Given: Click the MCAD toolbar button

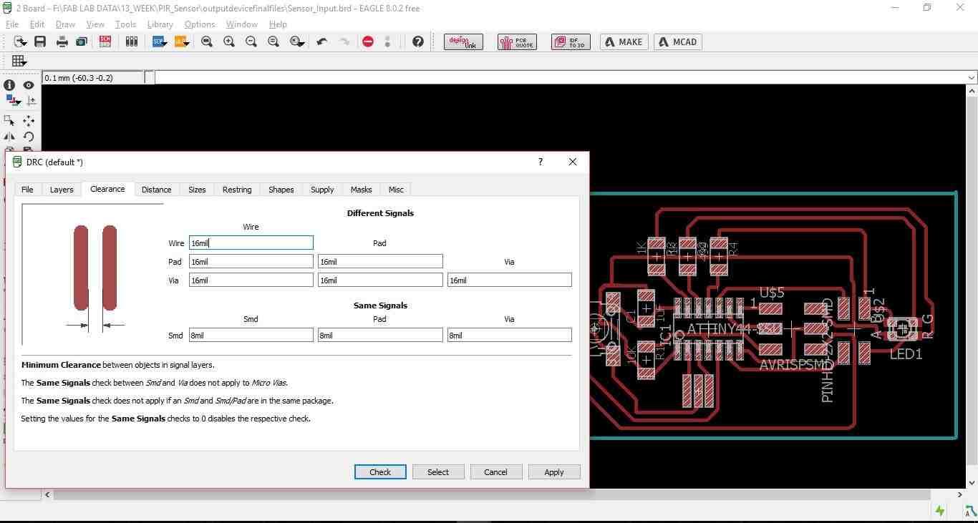Looking at the screenshot, I should point(678,42).
